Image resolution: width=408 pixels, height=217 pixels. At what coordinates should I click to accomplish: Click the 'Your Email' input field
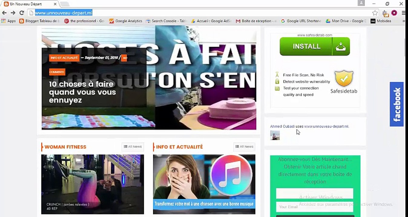point(315,207)
